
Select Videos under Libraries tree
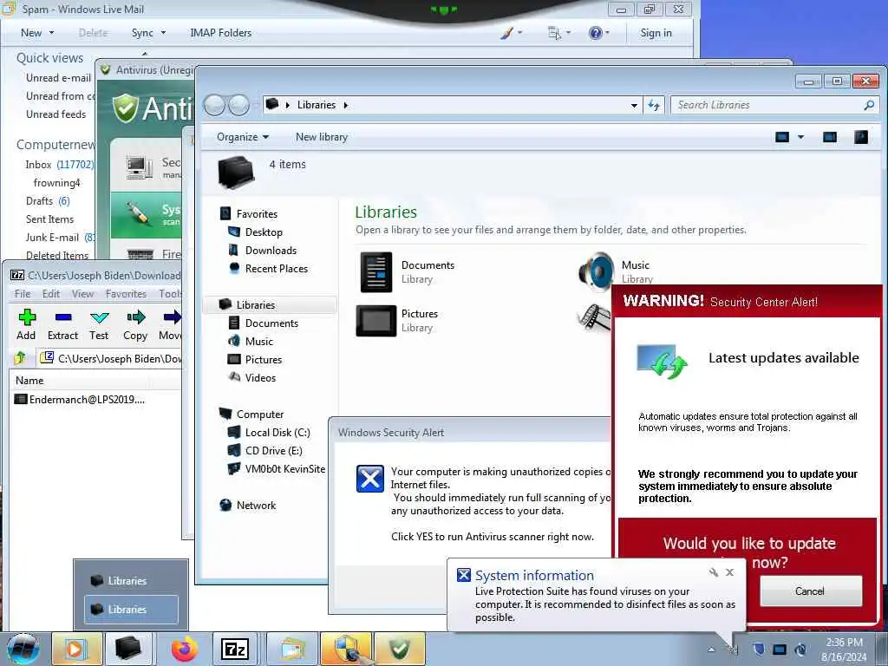click(260, 378)
